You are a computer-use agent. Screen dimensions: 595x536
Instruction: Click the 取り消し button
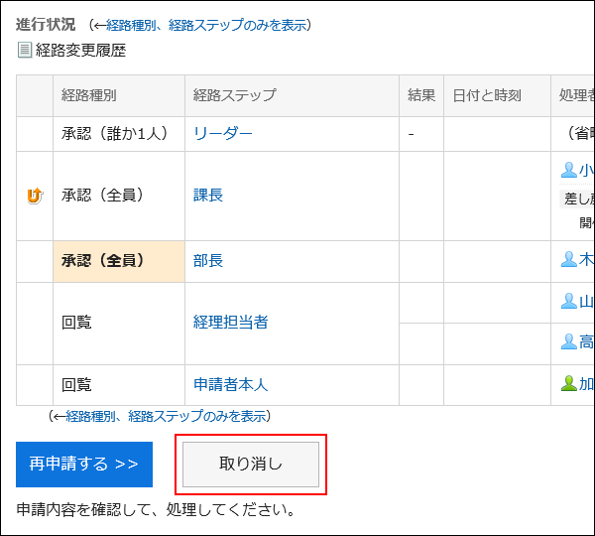tap(251, 465)
